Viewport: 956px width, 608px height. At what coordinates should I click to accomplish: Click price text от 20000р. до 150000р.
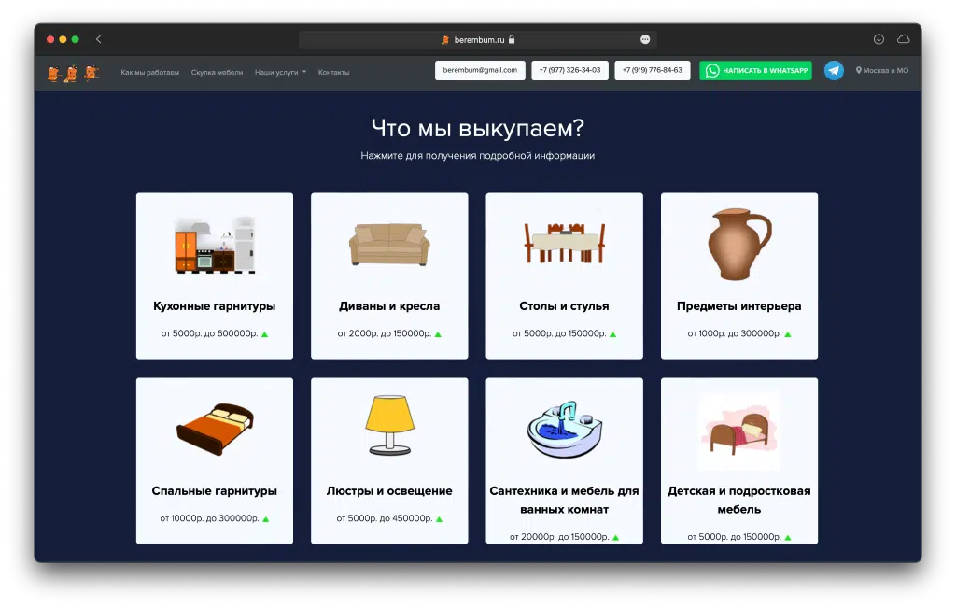(x=559, y=537)
